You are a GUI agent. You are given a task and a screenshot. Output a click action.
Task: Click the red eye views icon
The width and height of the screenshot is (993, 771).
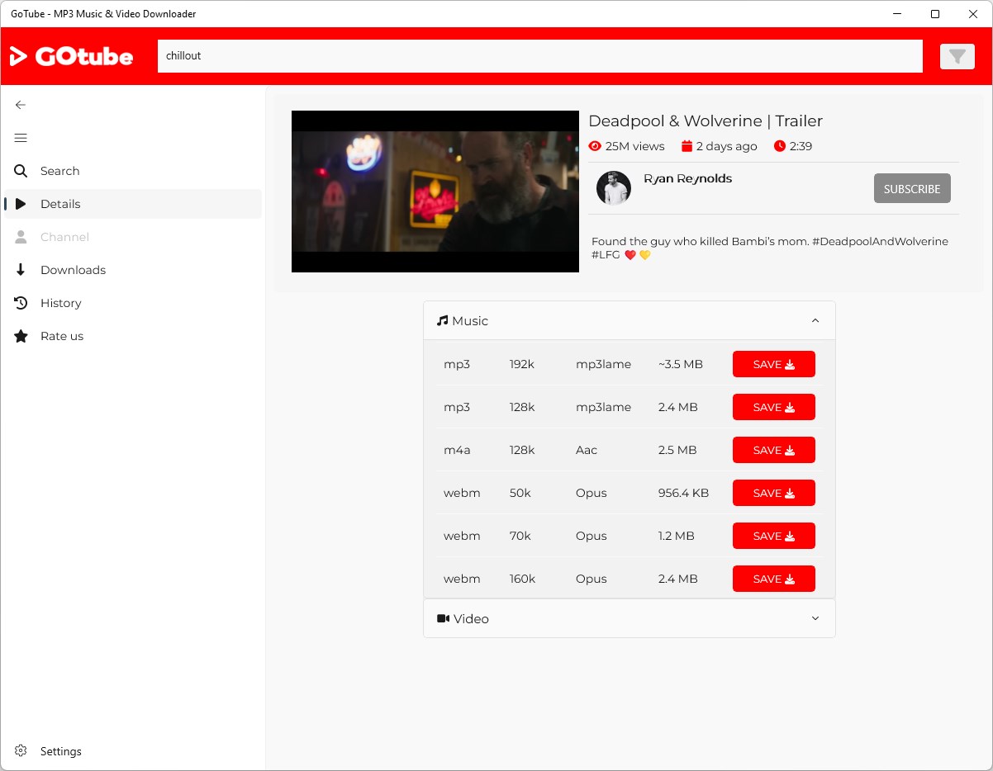coord(595,146)
